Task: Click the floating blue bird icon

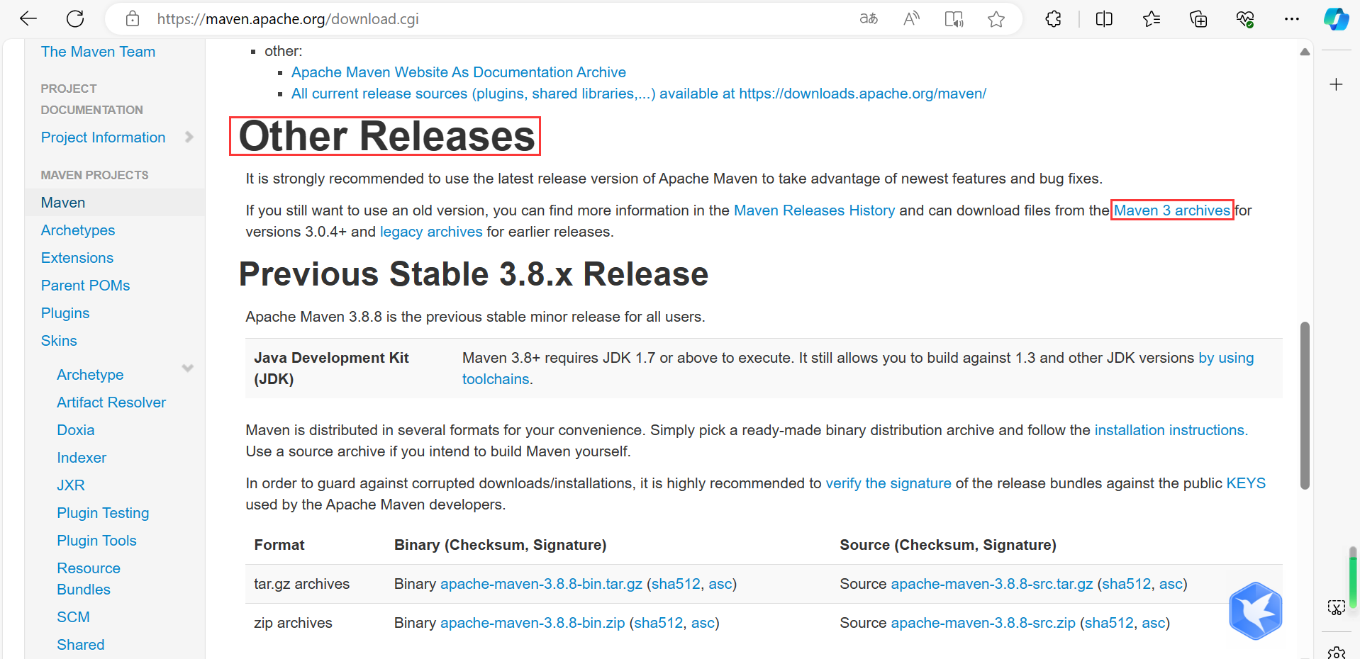Action: pos(1256,611)
